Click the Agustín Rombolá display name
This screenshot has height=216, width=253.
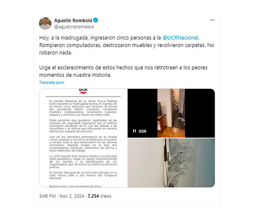pos(73,20)
